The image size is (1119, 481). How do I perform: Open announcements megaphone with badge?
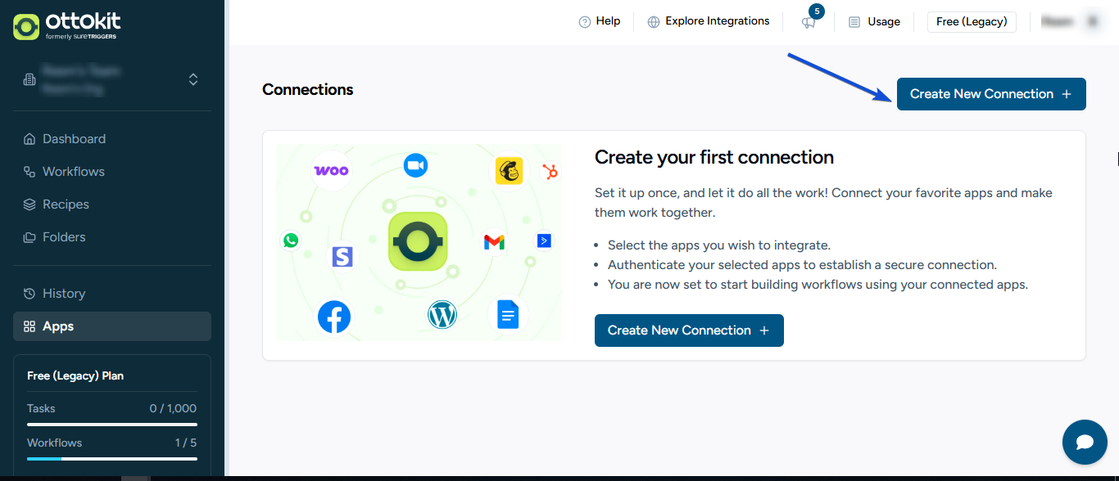(809, 22)
